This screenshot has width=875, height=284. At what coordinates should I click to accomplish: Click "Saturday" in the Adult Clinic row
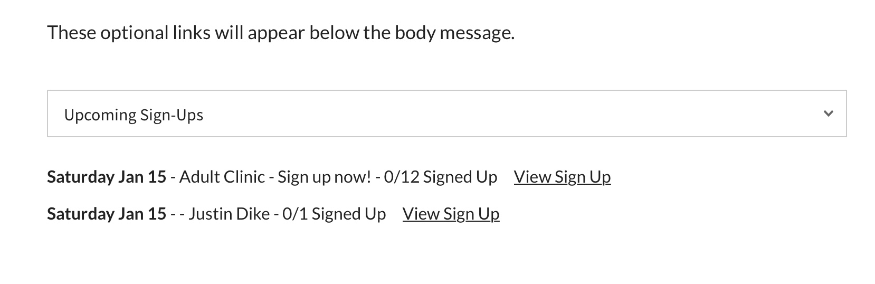pyautogui.click(x=81, y=177)
